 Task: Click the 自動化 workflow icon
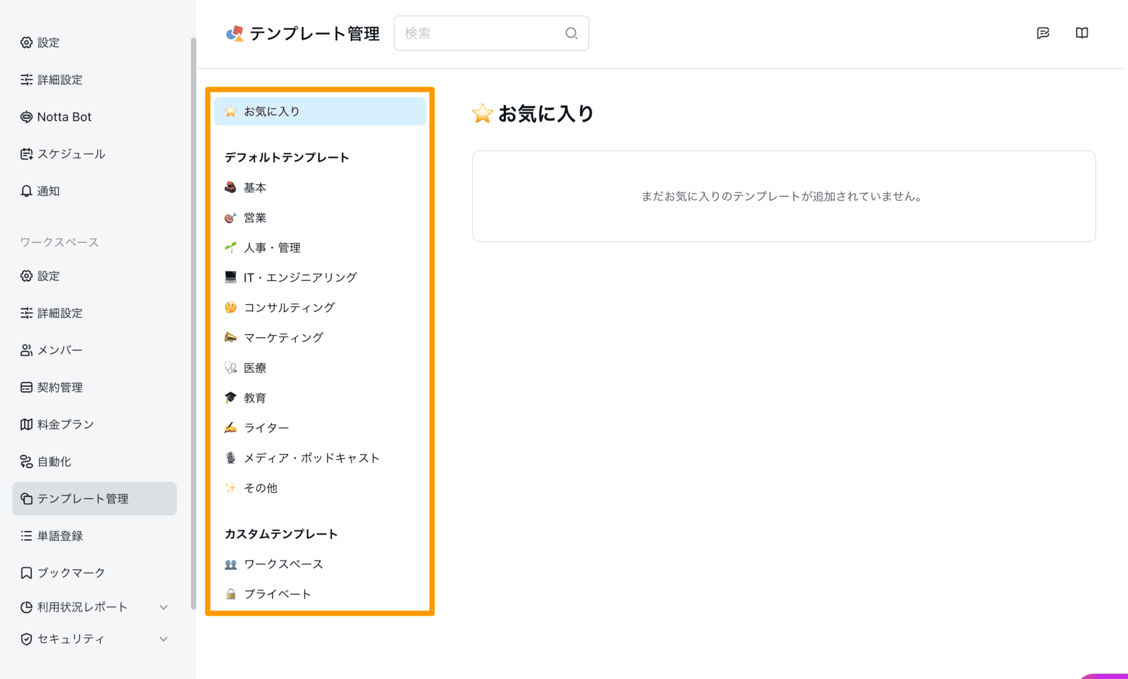click(26, 462)
